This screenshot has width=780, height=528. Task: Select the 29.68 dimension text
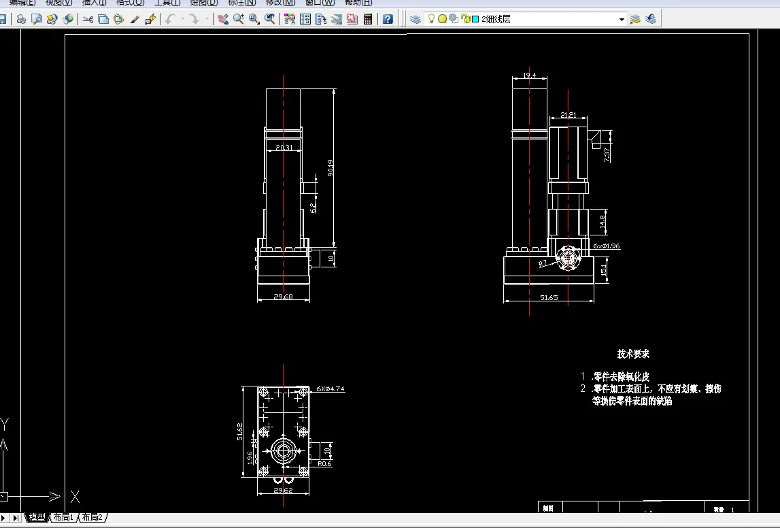[x=283, y=296]
